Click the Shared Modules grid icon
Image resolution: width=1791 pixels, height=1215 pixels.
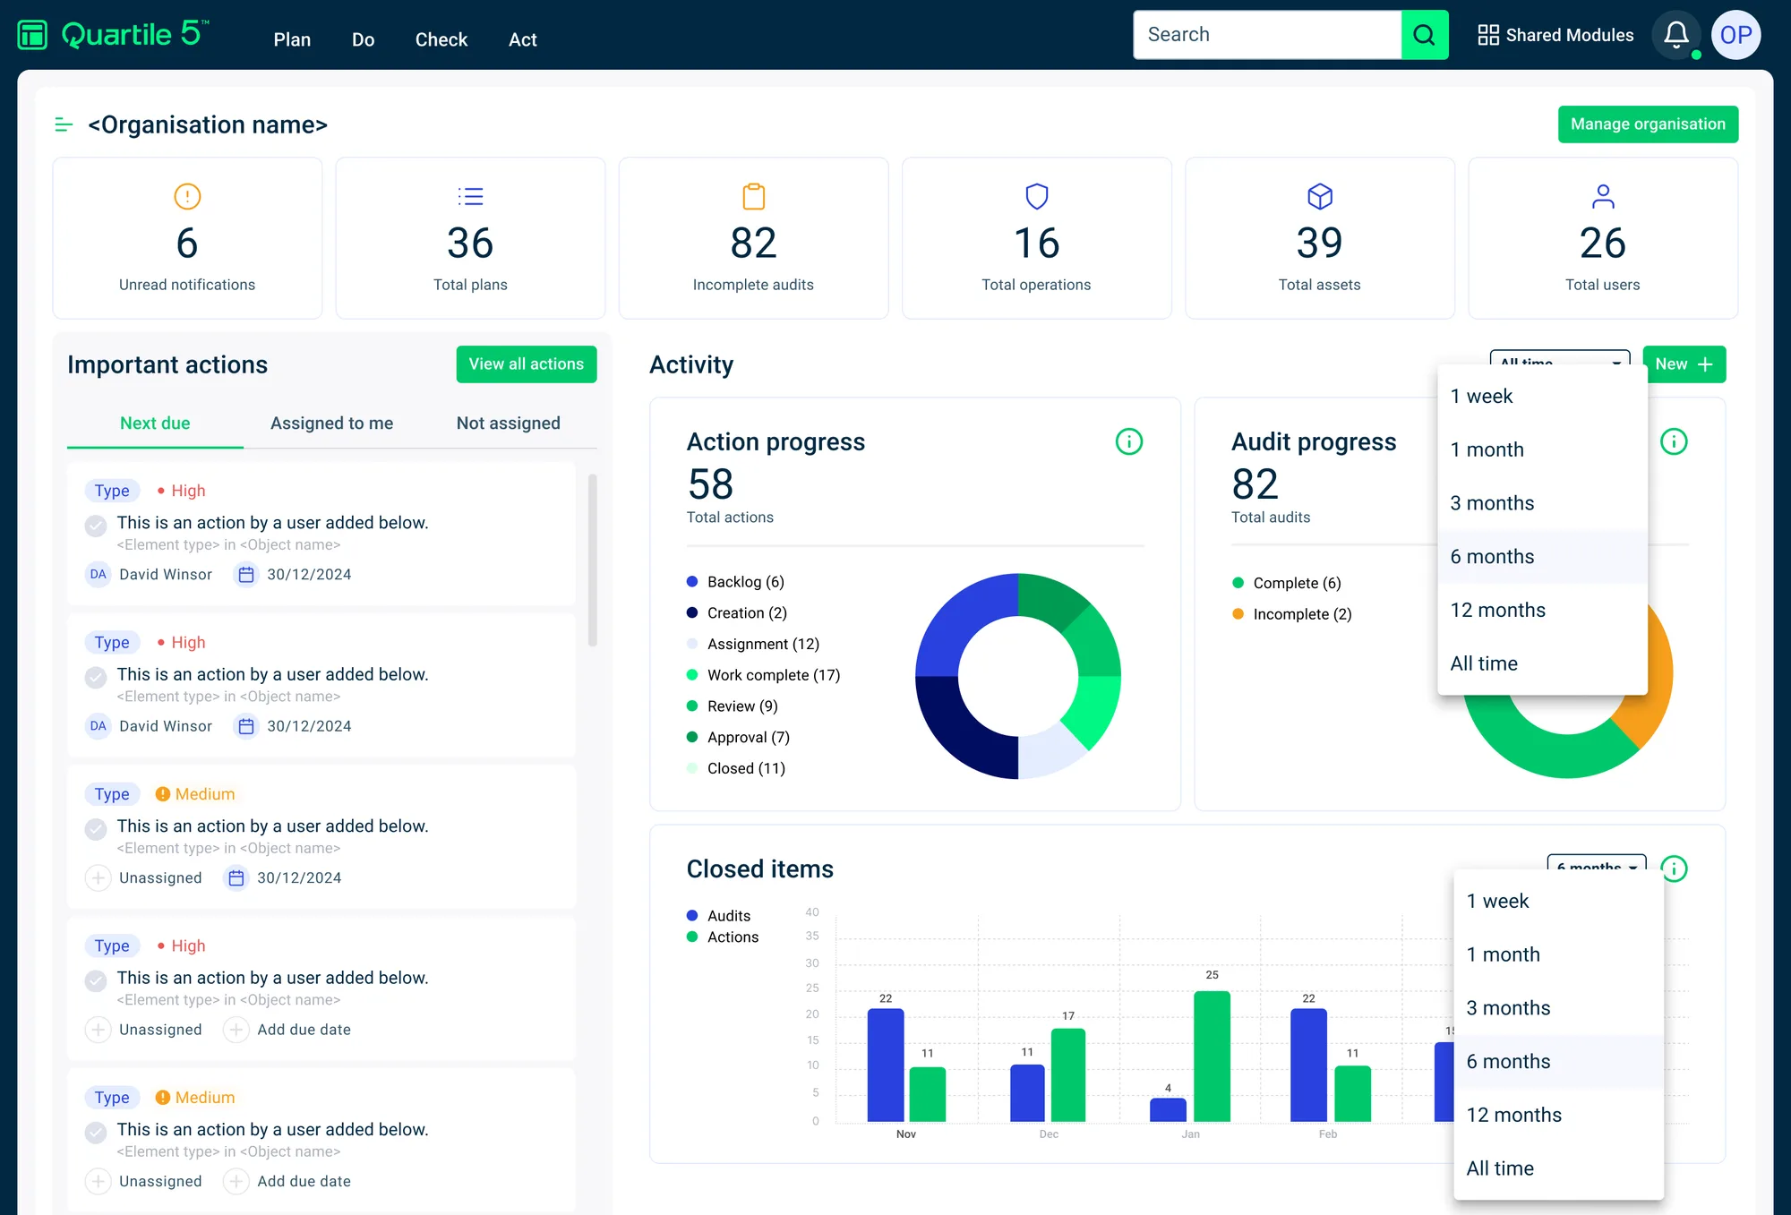pos(1487,35)
